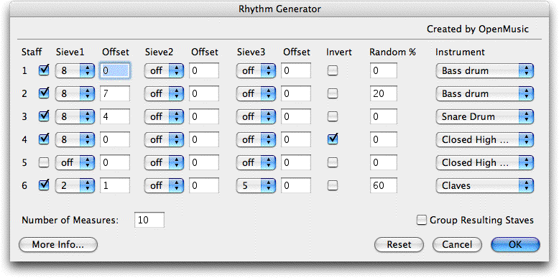Open Sieve1 dropdown for staff 4

75,139
